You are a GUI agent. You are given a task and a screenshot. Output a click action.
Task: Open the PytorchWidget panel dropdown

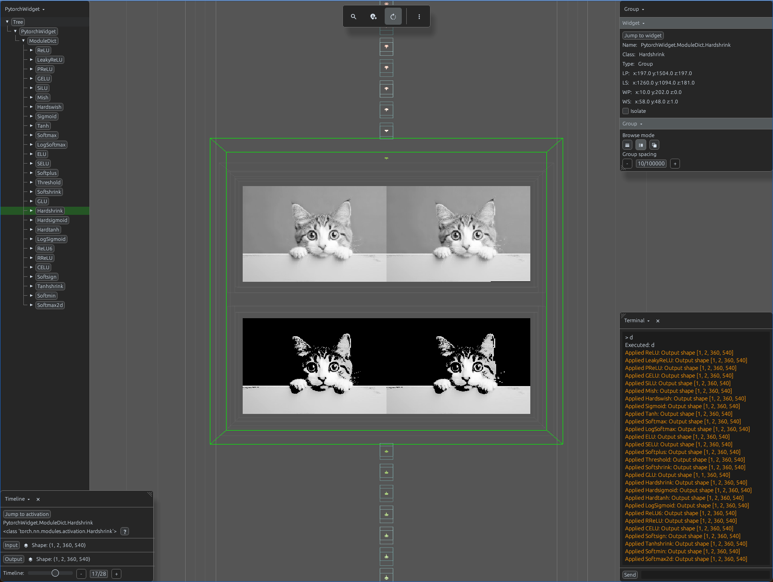point(25,9)
